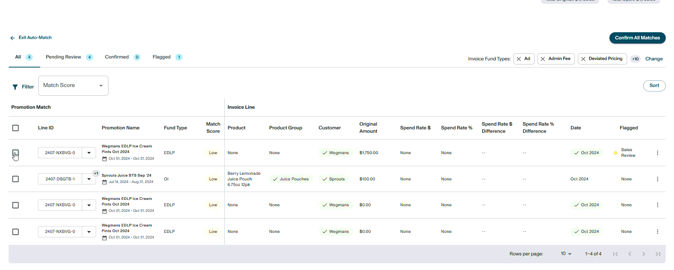Open the Match Score filter dropdown
This screenshot has width=674, height=270.
(73, 85)
